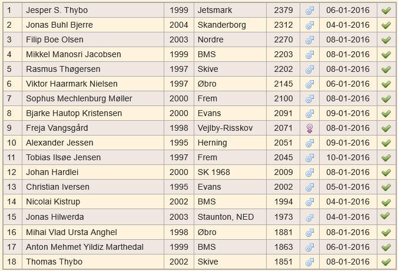This screenshot has height=271, width=398.
Task: Click birth year 2002 of Nicolai Kistrup
Action: coord(179,201)
